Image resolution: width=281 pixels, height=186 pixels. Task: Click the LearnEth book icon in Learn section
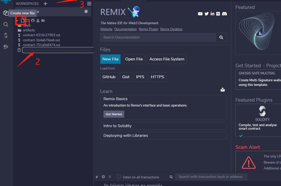click(223, 90)
